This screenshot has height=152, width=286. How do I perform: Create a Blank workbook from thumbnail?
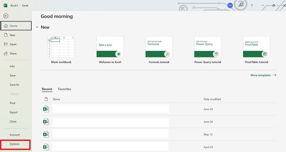(x=61, y=47)
